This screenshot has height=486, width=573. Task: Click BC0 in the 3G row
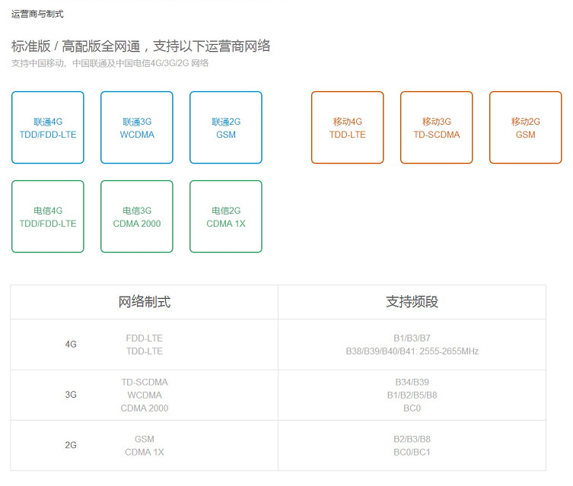tap(412, 408)
